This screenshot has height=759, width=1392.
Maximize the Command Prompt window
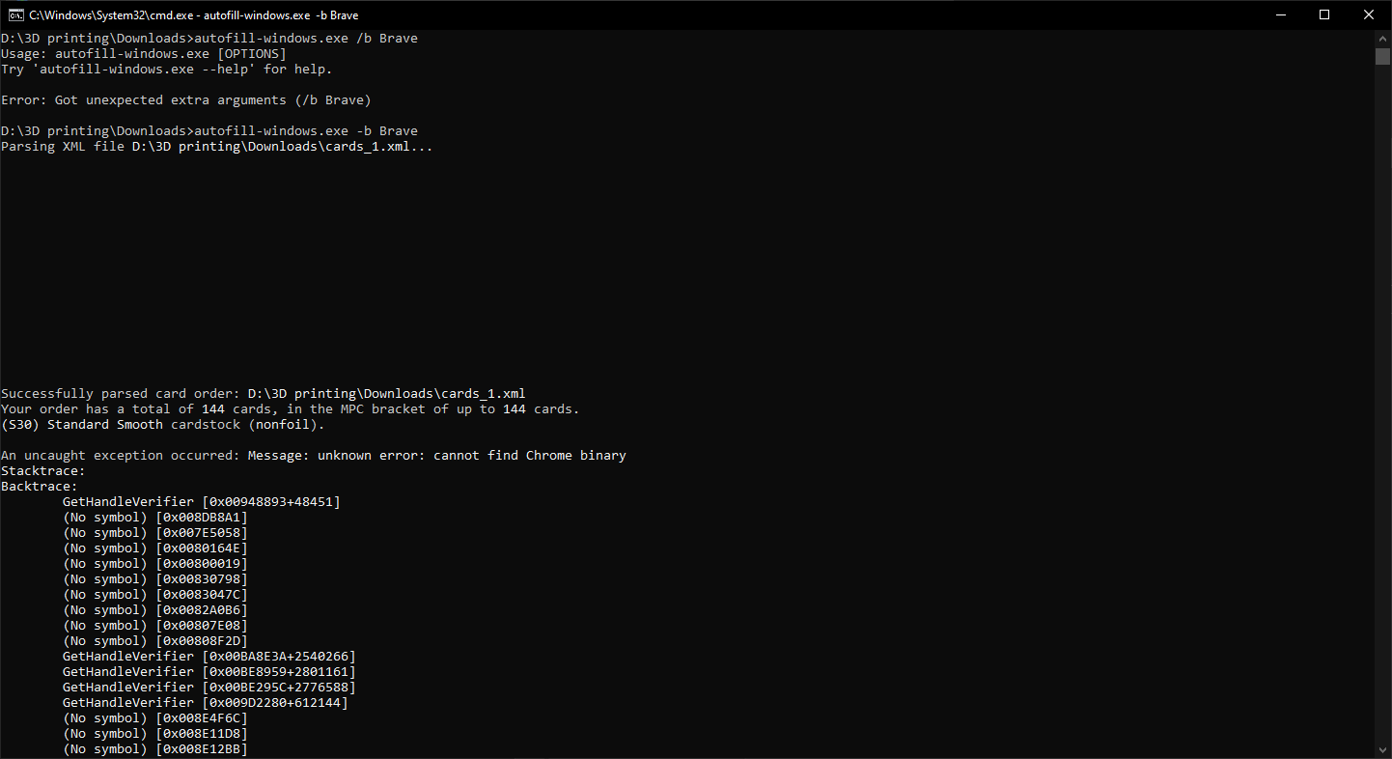1324,14
